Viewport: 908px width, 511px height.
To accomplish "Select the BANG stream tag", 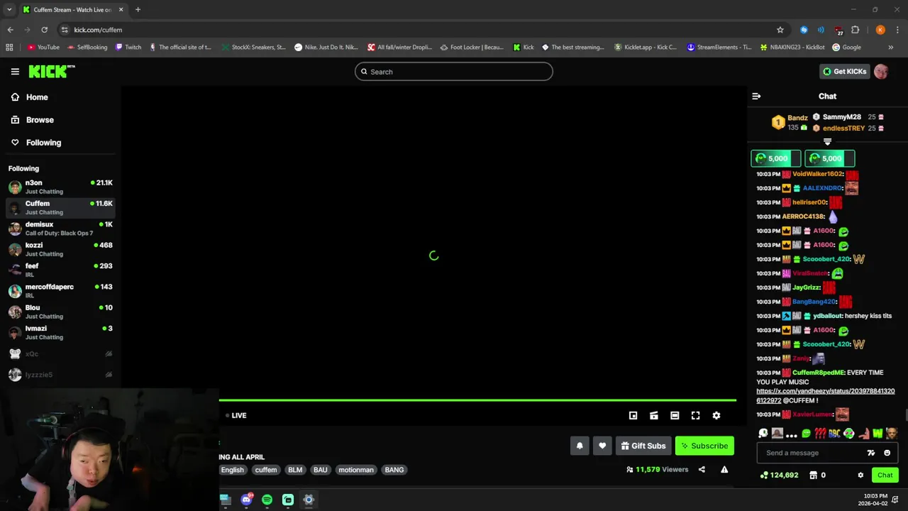I will point(394,470).
